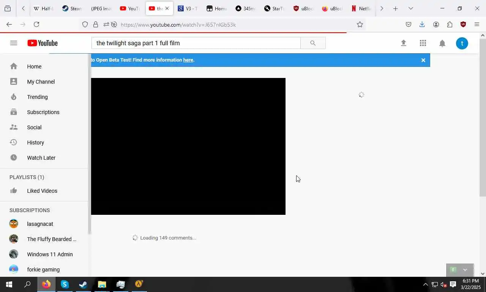Open Liked Videos playlist
Viewport: 486px width, 292px height.
point(44,191)
